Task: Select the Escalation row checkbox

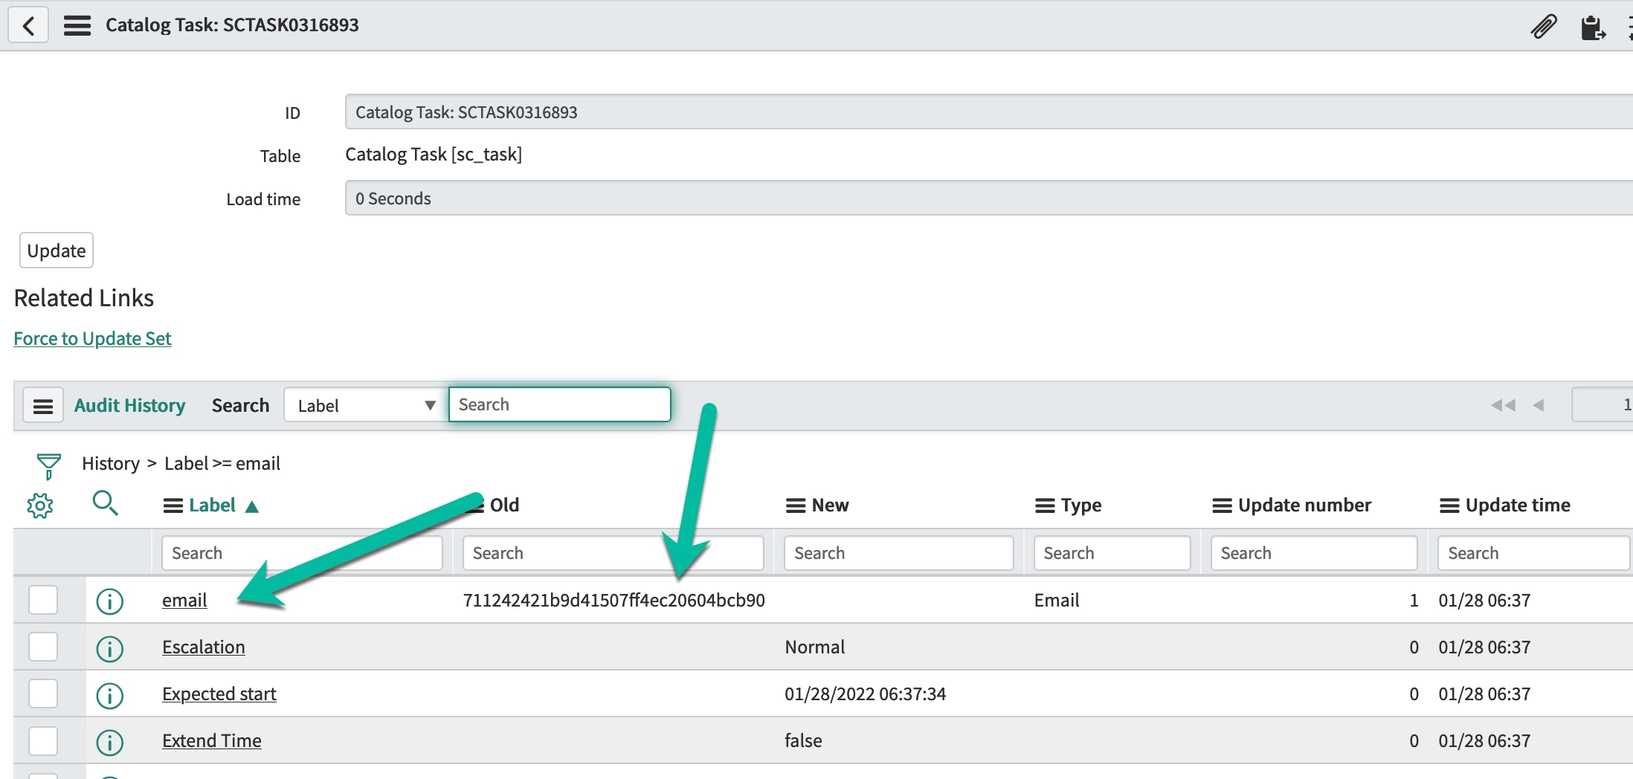Action: pos(43,647)
